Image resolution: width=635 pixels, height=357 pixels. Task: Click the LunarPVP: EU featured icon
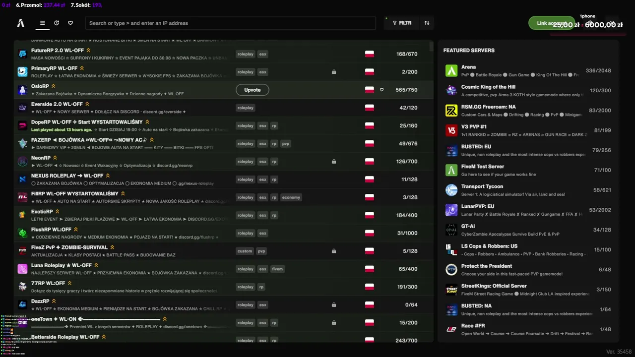[x=451, y=210]
